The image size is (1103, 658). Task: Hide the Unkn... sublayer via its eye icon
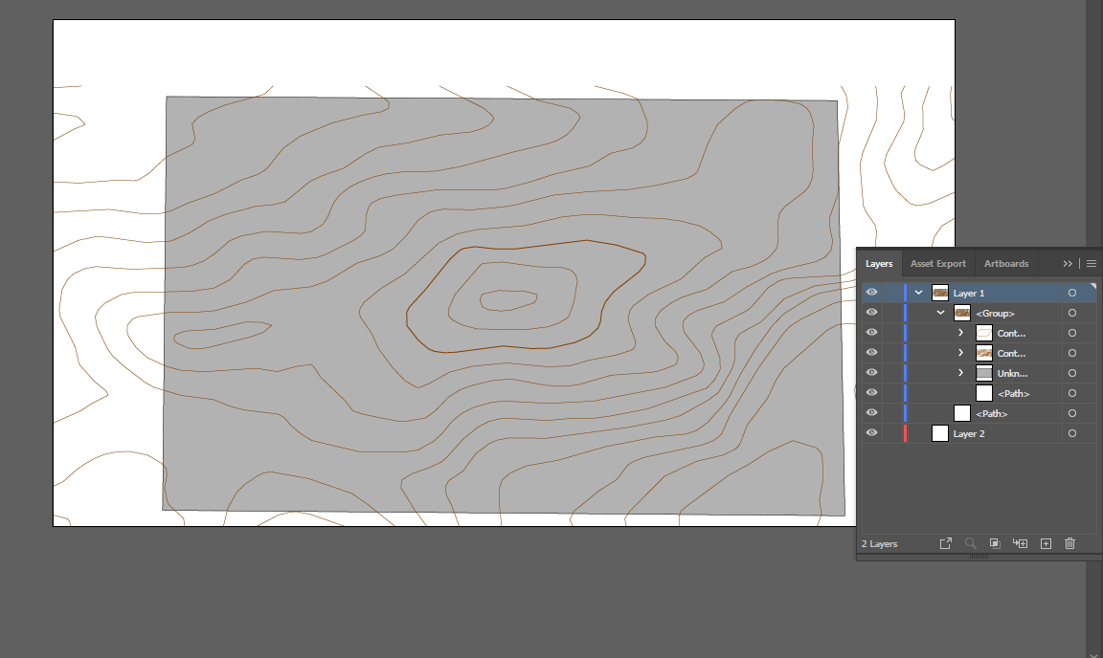click(871, 373)
